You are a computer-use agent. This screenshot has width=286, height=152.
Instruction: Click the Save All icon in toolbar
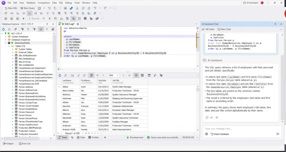(71, 8)
